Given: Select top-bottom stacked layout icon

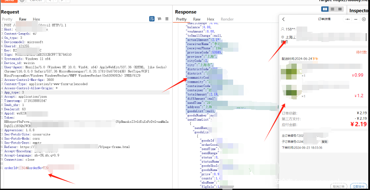Looking at the screenshot, I should click(x=332, y=9).
